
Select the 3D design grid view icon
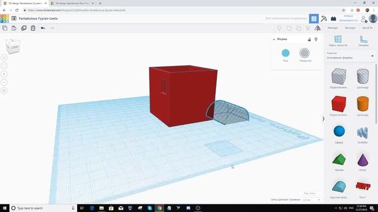314,18
